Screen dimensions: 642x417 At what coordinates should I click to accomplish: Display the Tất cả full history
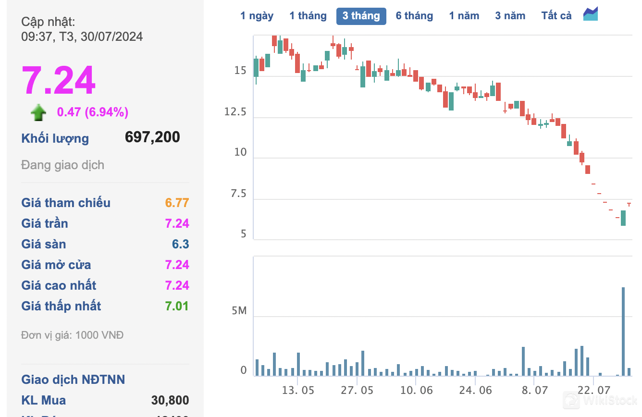tap(556, 16)
